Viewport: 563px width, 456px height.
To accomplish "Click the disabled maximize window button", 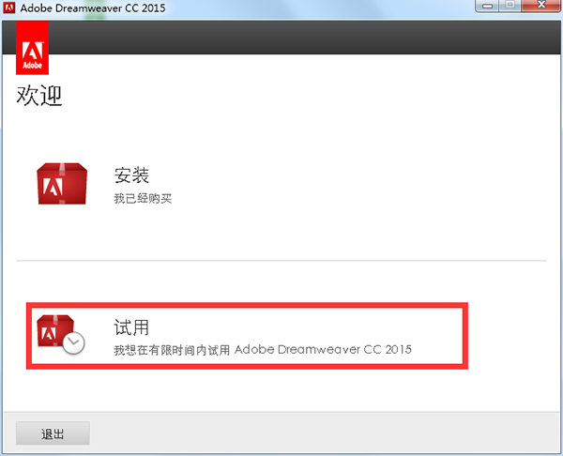I will [510, 6].
